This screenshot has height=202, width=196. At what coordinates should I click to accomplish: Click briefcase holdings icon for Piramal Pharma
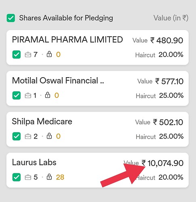tap(28, 55)
